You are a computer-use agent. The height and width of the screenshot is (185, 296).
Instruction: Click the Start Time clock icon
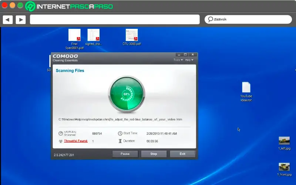pos(120,133)
